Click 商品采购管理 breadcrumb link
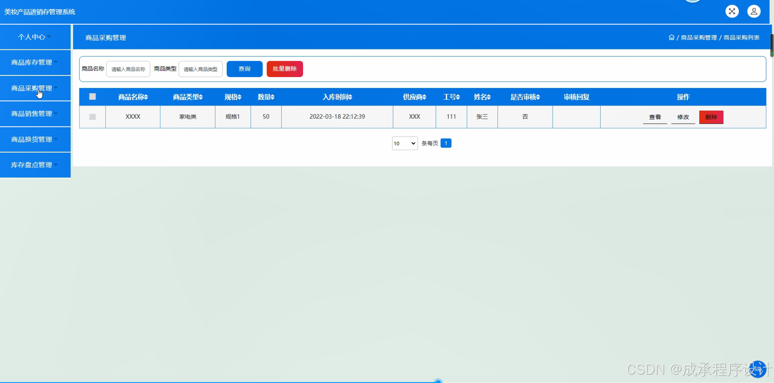 (699, 38)
